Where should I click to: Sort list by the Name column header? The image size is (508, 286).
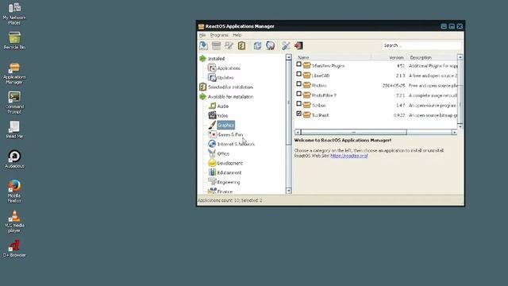click(x=333, y=57)
